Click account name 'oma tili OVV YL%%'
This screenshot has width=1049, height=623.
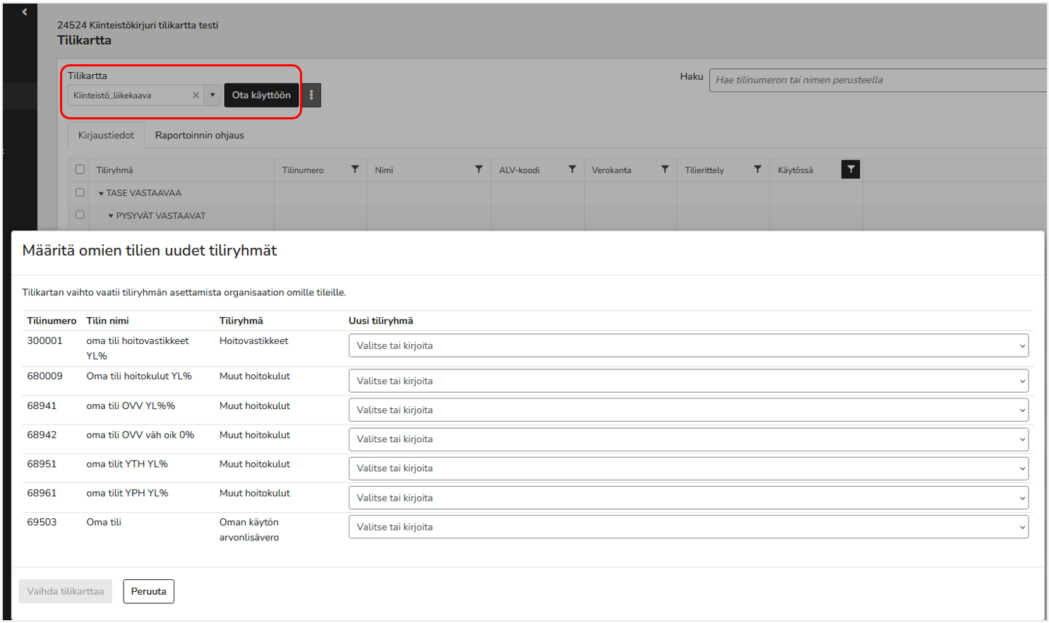(x=131, y=405)
